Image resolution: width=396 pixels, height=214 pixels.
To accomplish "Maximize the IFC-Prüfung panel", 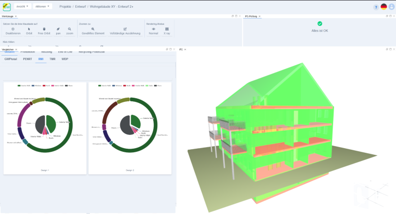I will point(390,16).
